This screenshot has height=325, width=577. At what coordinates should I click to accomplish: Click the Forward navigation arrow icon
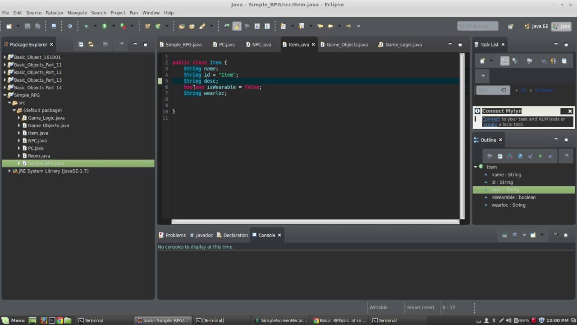coord(348,26)
